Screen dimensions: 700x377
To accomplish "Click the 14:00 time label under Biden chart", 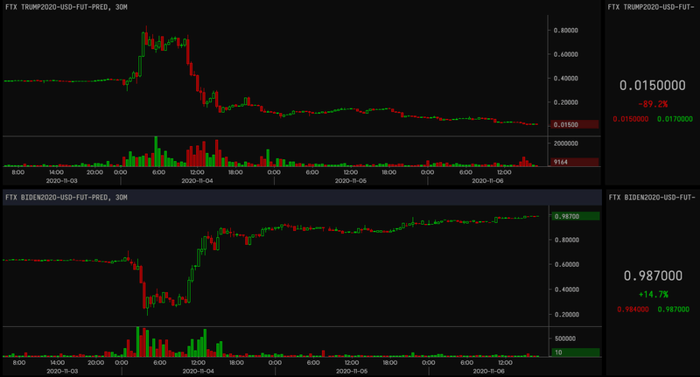I will pyautogui.click(x=57, y=363).
